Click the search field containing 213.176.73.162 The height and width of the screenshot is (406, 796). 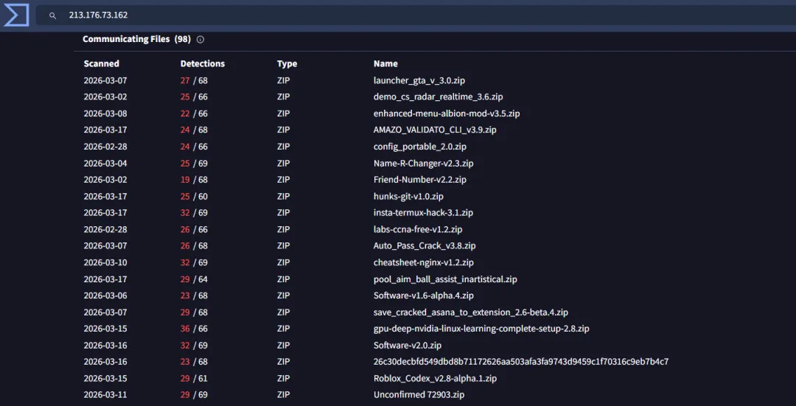(x=416, y=15)
